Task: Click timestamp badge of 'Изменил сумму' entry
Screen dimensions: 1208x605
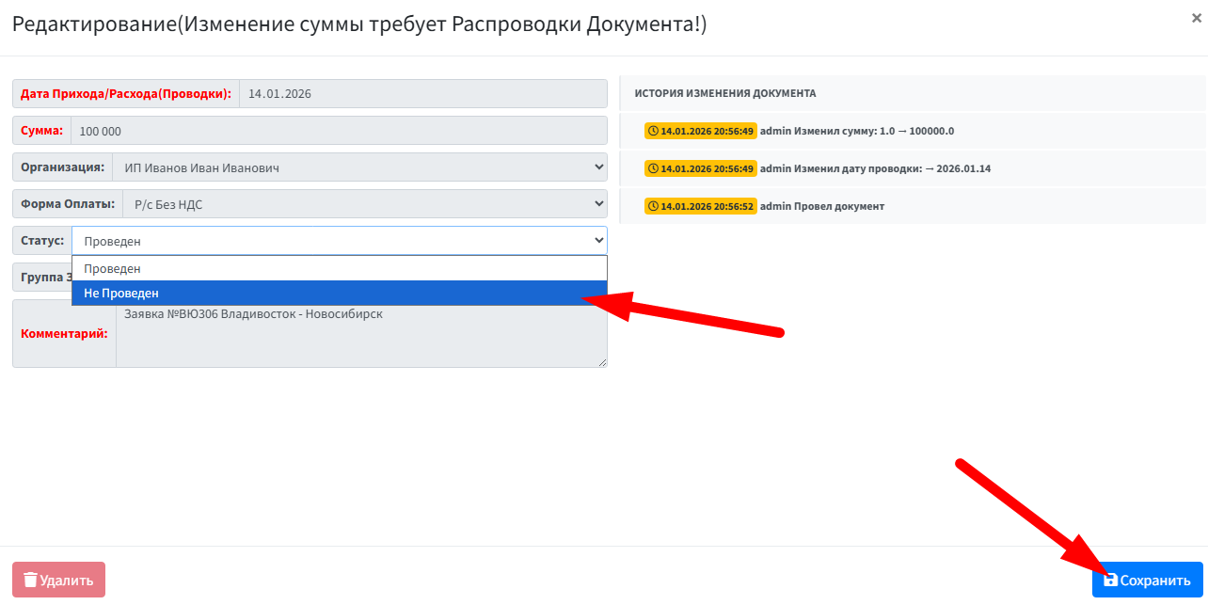Action: coord(701,131)
